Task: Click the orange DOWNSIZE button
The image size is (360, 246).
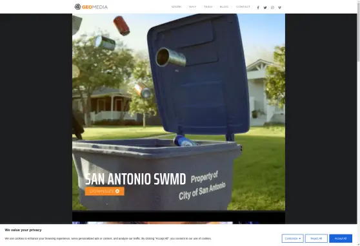Action: (x=105, y=191)
